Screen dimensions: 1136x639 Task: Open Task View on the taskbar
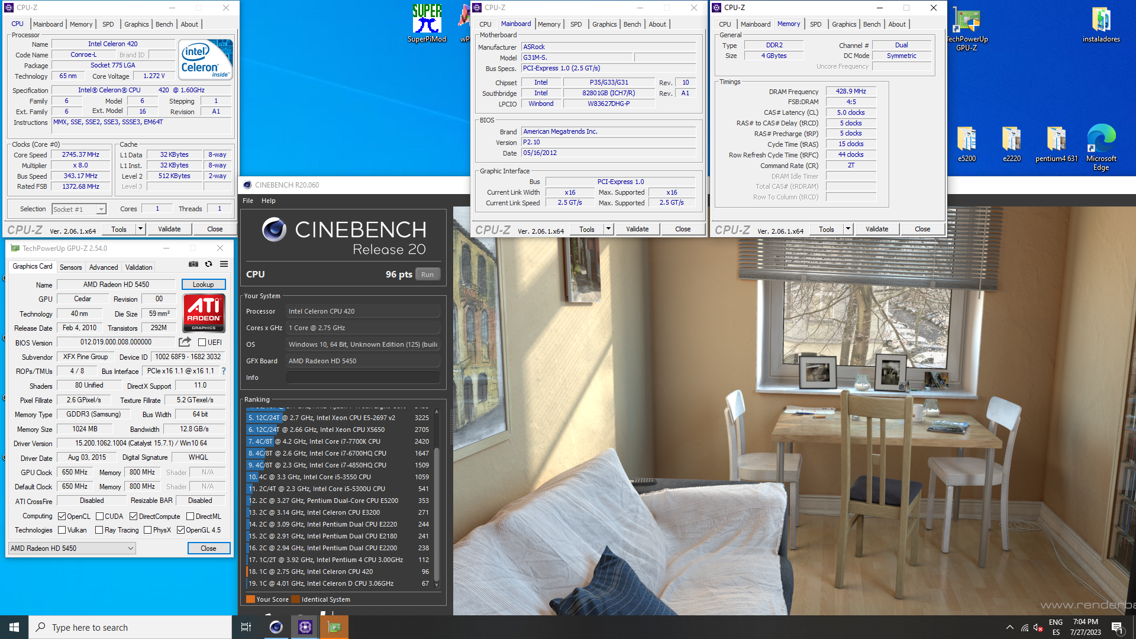tap(246, 627)
